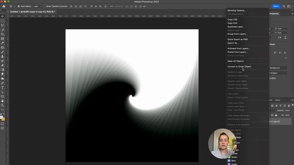
Task: Choose Frame from Layers
Action: click(237, 52)
